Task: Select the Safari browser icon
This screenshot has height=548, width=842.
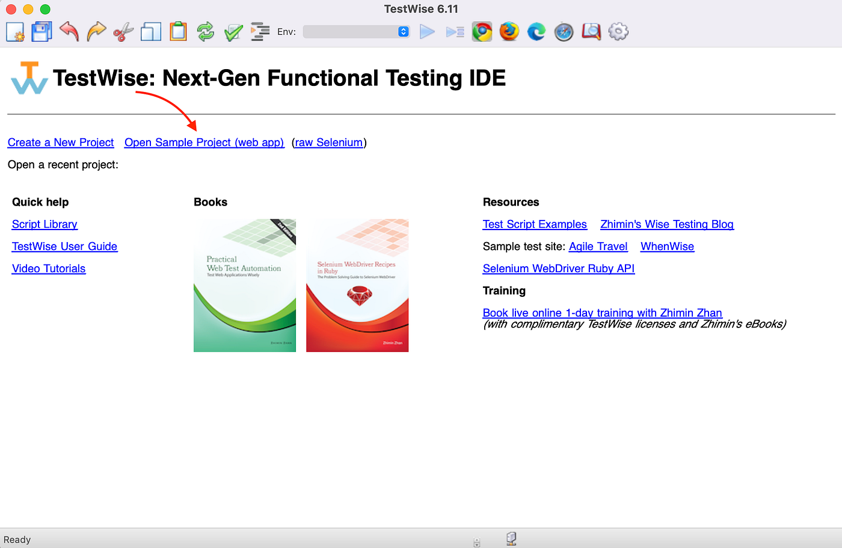Action: (x=564, y=32)
